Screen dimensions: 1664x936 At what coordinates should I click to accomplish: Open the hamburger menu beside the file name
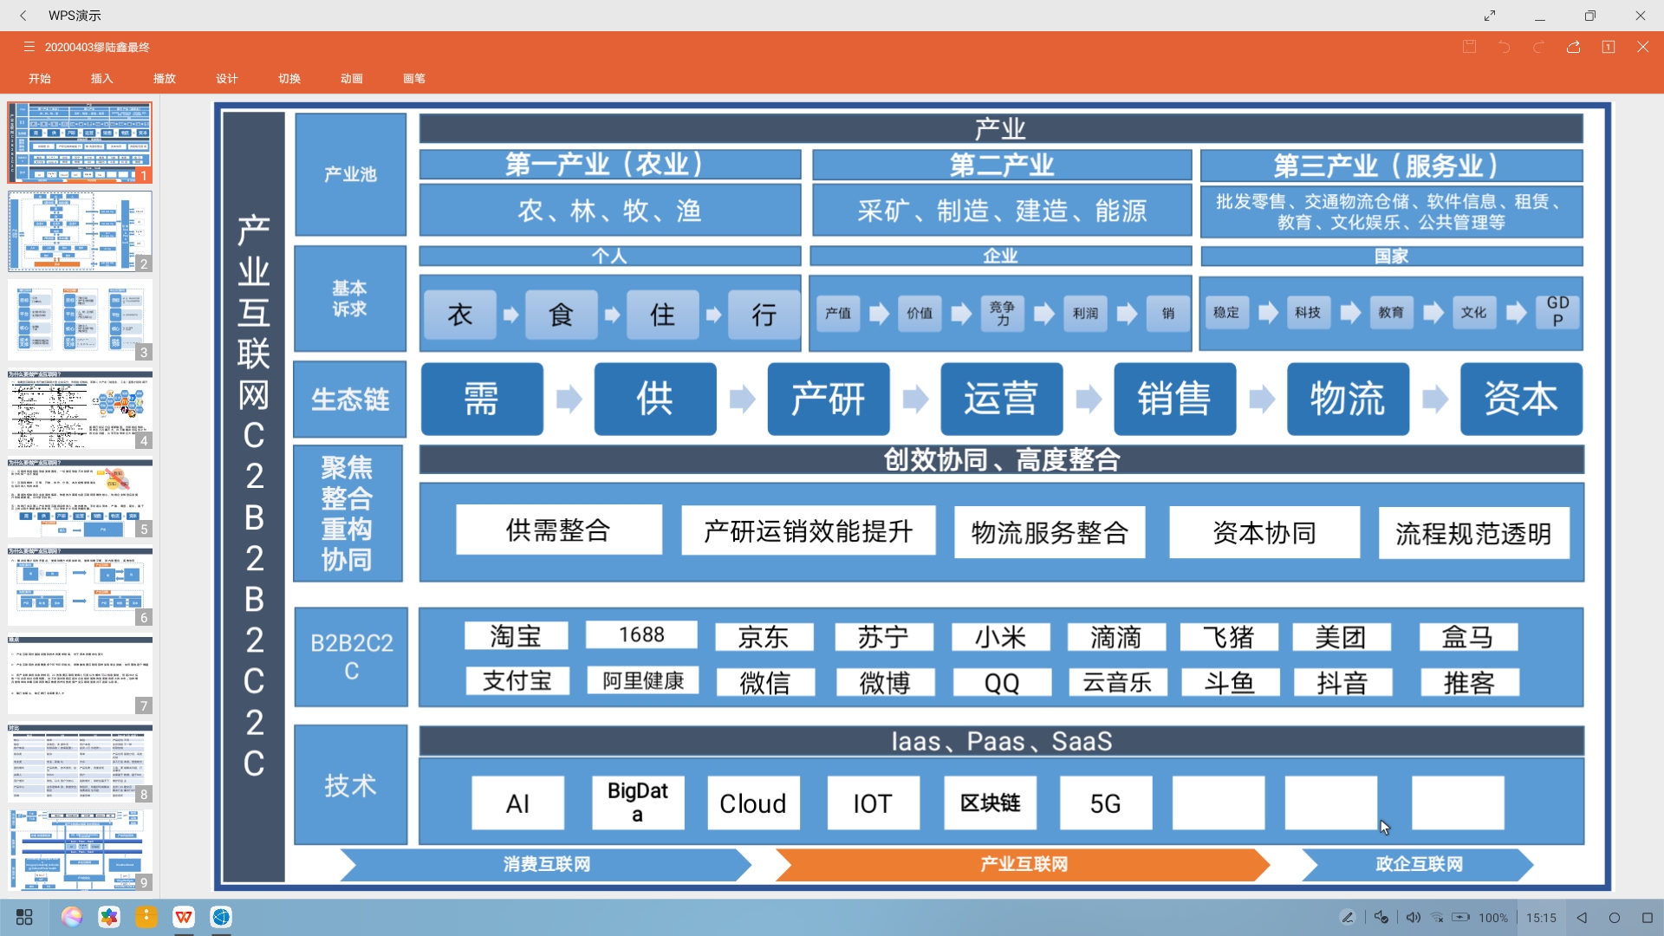point(29,47)
